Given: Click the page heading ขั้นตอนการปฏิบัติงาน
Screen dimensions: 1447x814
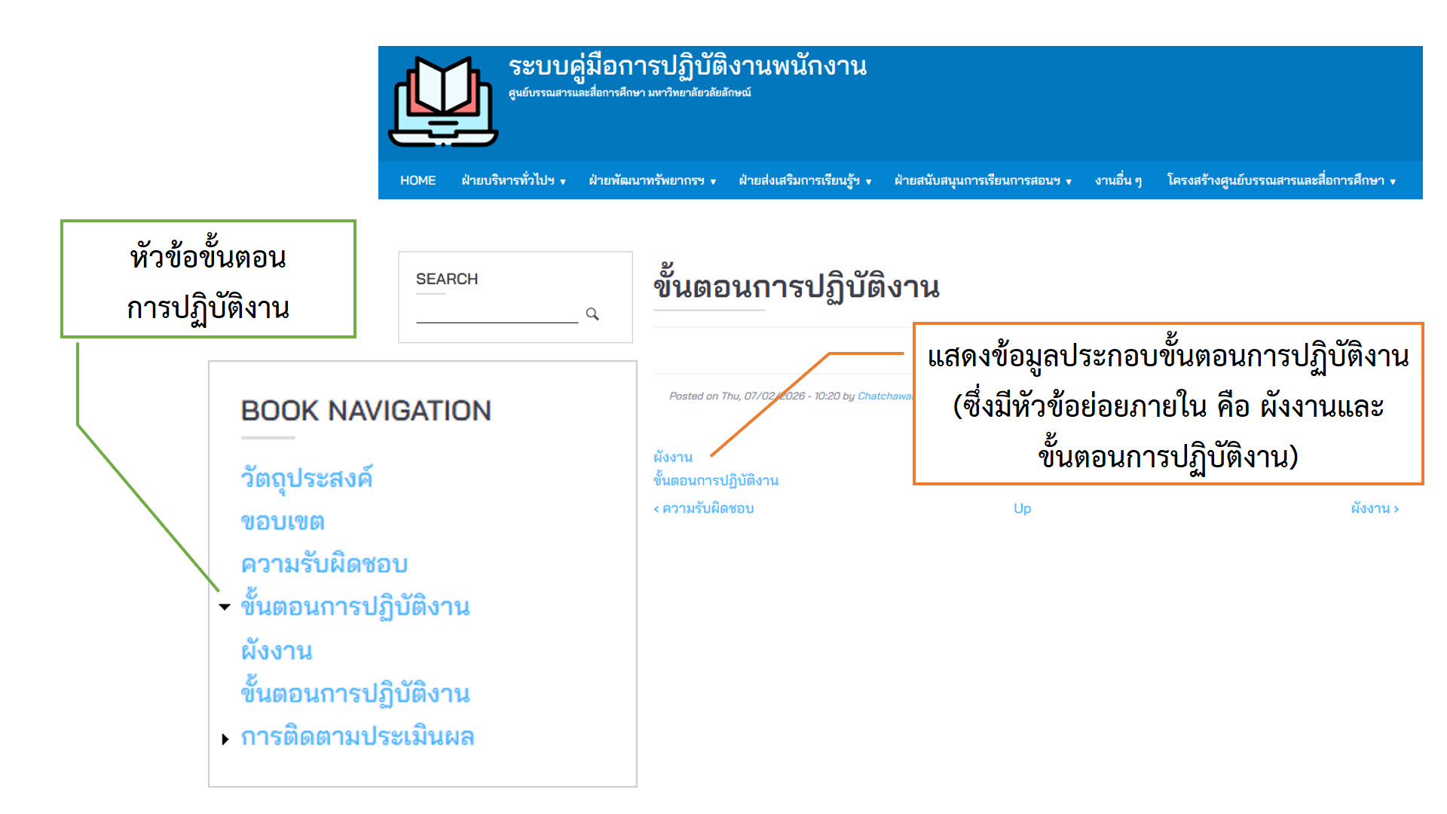Looking at the screenshot, I should click(797, 286).
